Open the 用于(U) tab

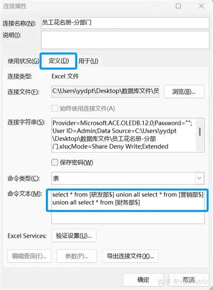[88, 61]
